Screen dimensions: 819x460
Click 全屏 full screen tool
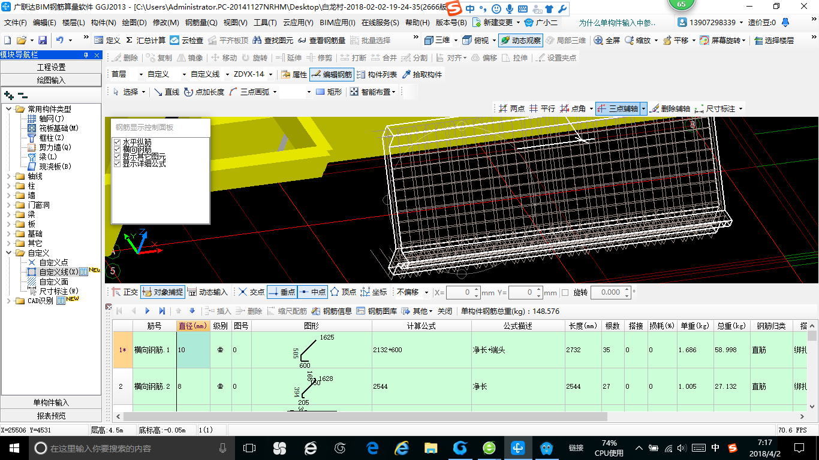click(607, 40)
